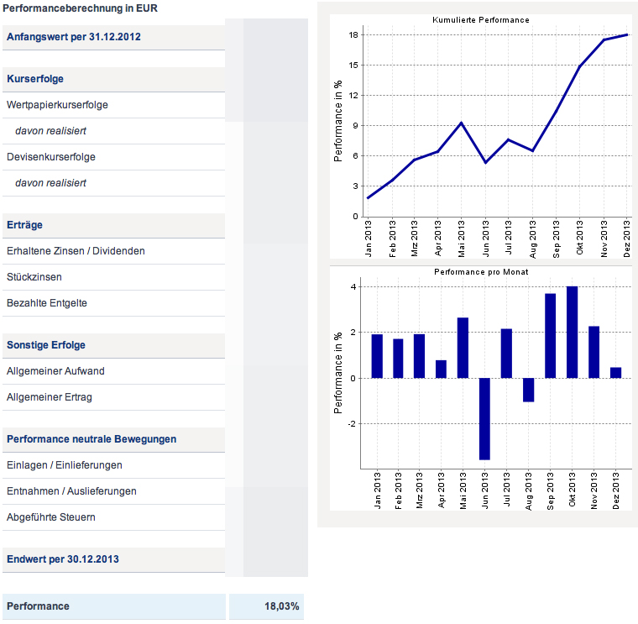Select the Allgemeiner Aufwand row

pos(55,371)
